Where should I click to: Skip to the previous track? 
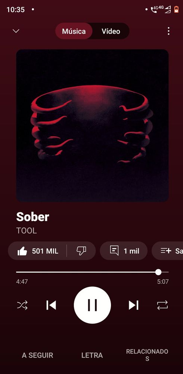tap(51, 305)
